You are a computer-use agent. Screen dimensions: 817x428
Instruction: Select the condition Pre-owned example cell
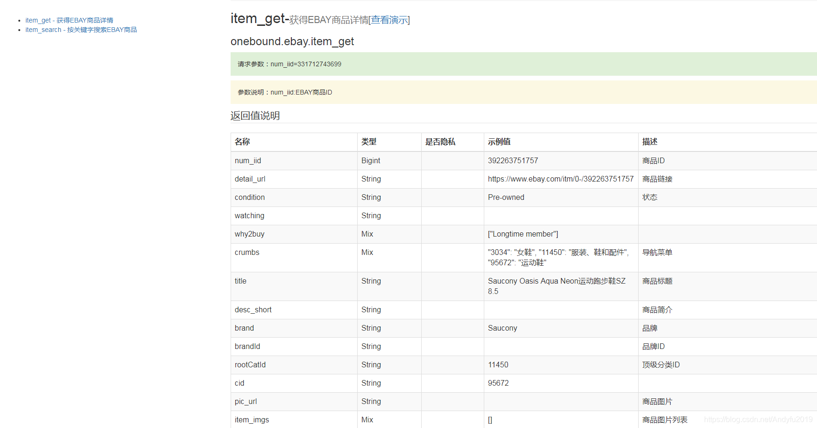click(506, 197)
